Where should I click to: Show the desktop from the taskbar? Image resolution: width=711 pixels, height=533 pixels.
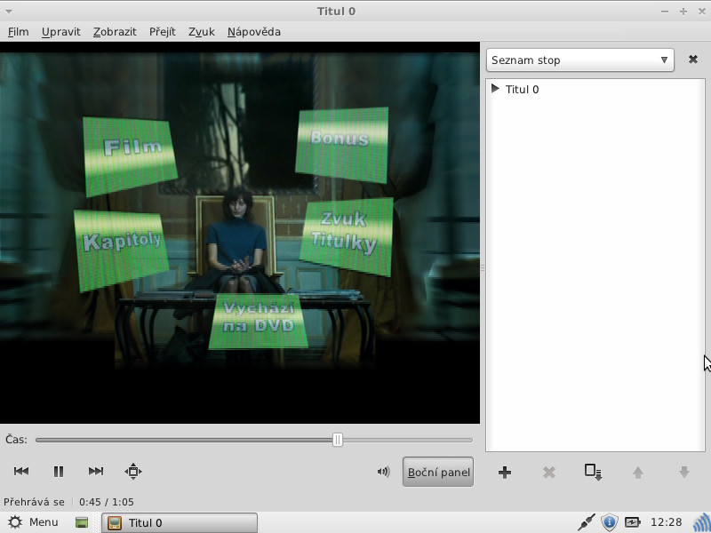point(82,522)
